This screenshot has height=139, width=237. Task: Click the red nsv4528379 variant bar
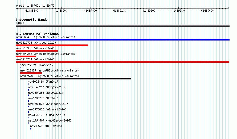(31, 73)
